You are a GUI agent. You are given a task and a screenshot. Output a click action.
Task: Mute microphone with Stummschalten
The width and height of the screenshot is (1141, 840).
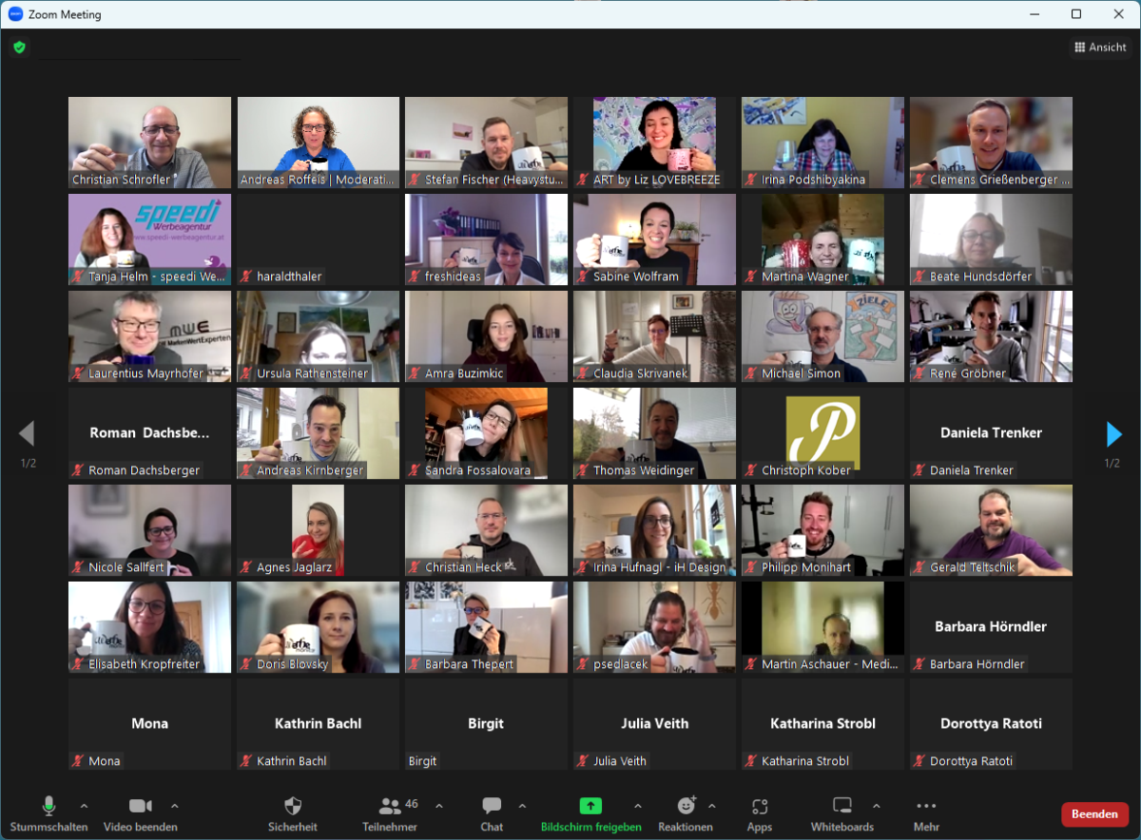click(48, 813)
